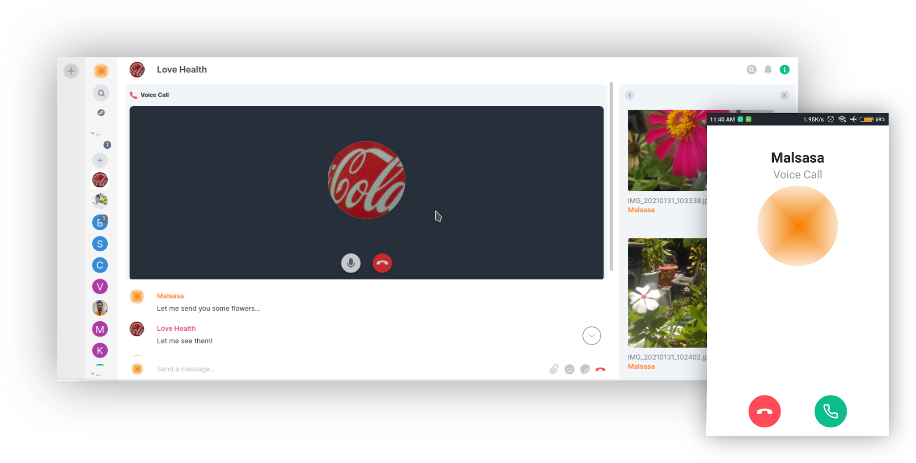This screenshot has width=916, height=463.
Task: Click the orange caller avatar on the phone screen
Action: pos(797,226)
